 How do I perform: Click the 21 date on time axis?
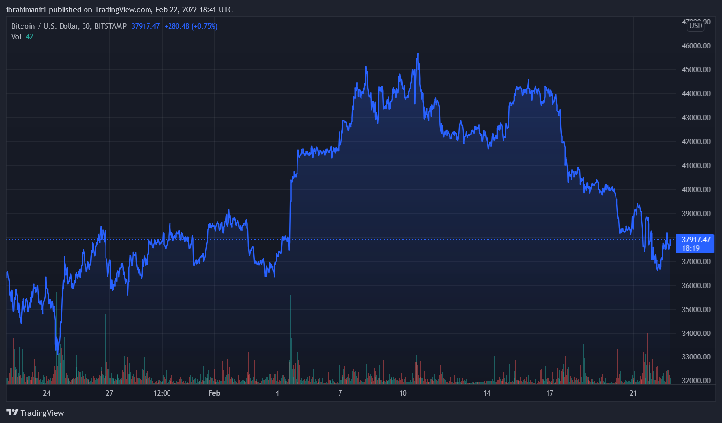click(633, 393)
